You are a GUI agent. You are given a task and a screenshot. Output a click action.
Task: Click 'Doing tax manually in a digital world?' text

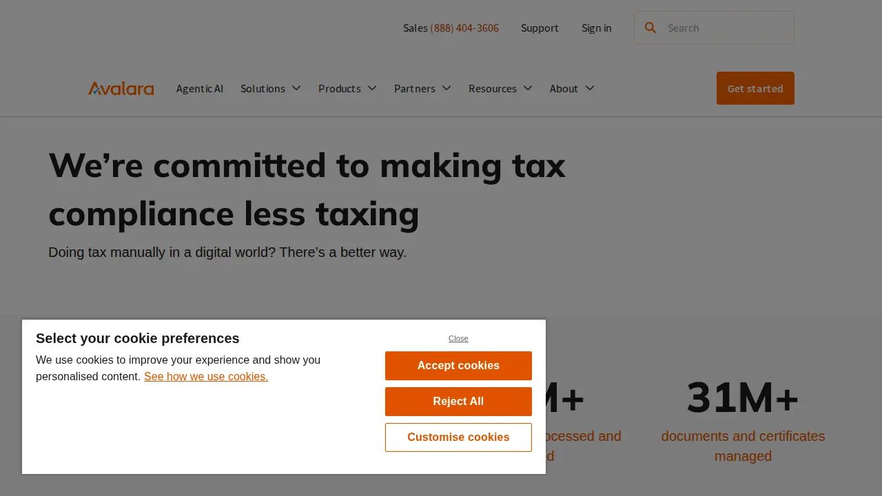[162, 252]
